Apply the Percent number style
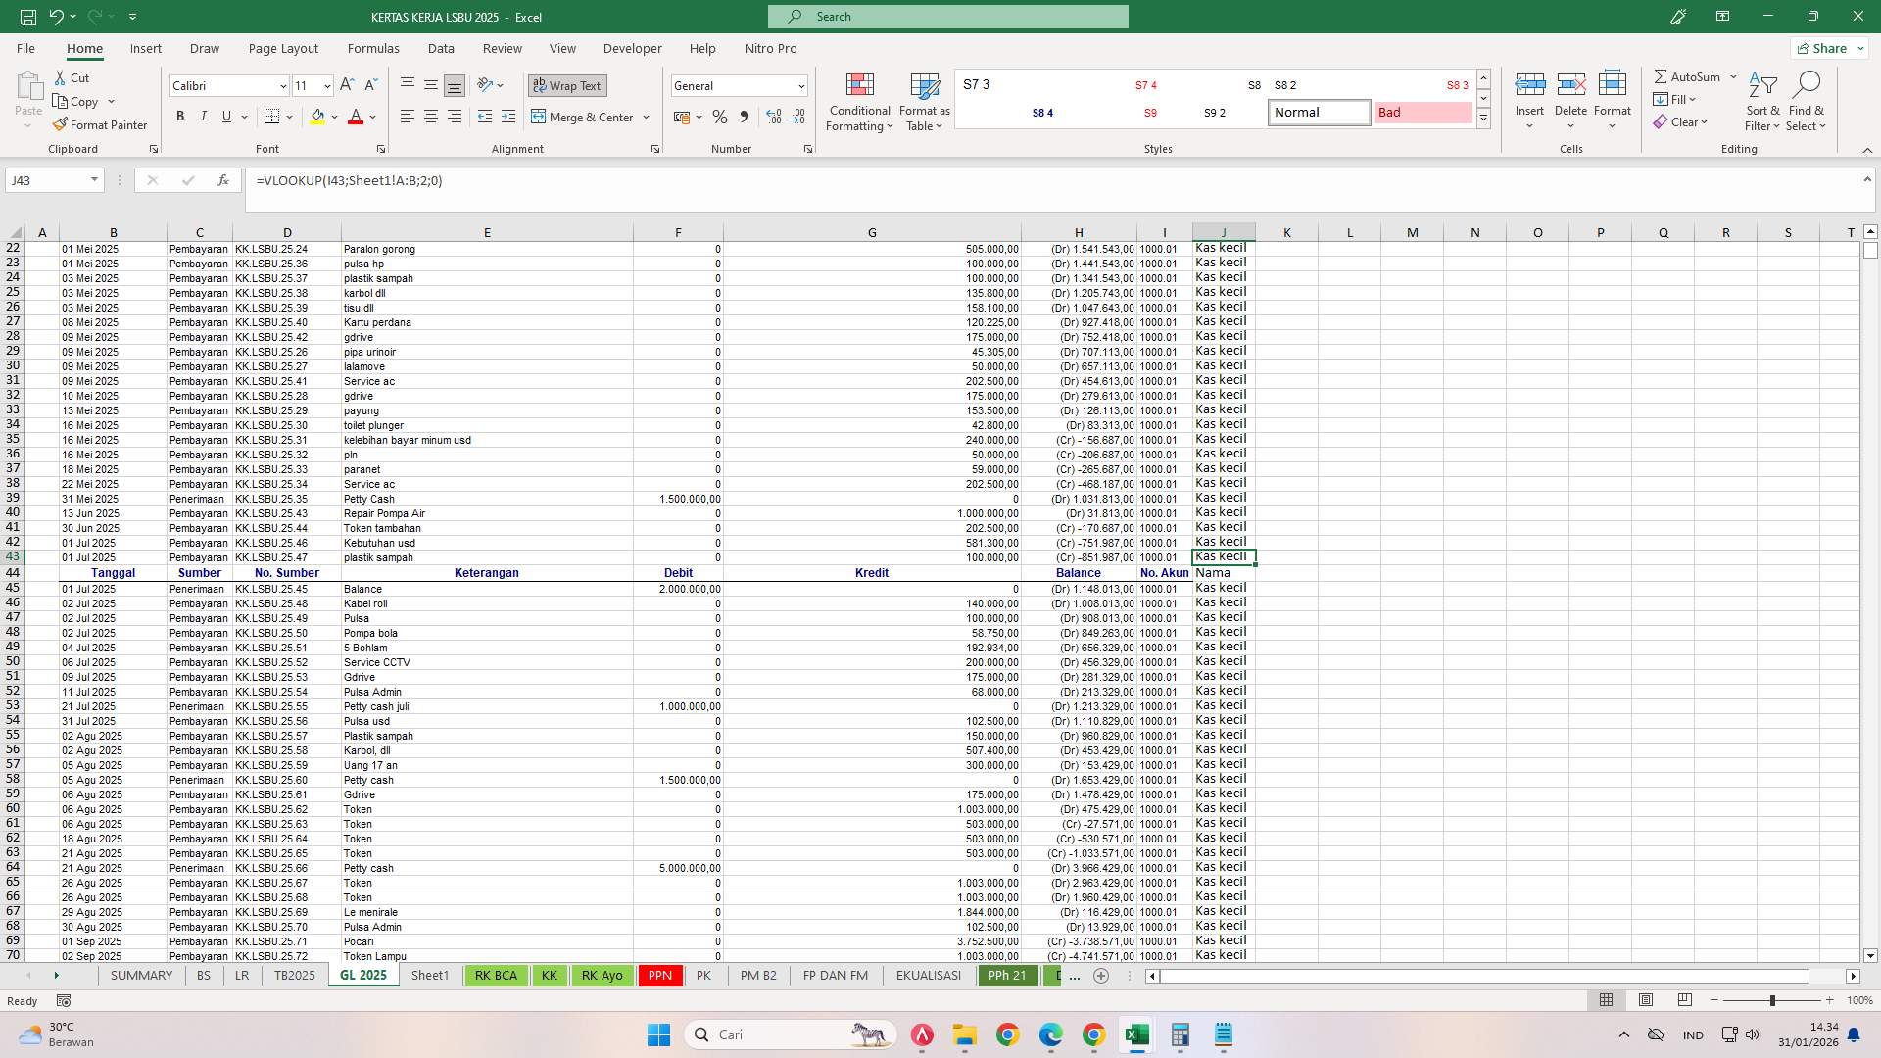1881x1058 pixels. [x=720, y=117]
